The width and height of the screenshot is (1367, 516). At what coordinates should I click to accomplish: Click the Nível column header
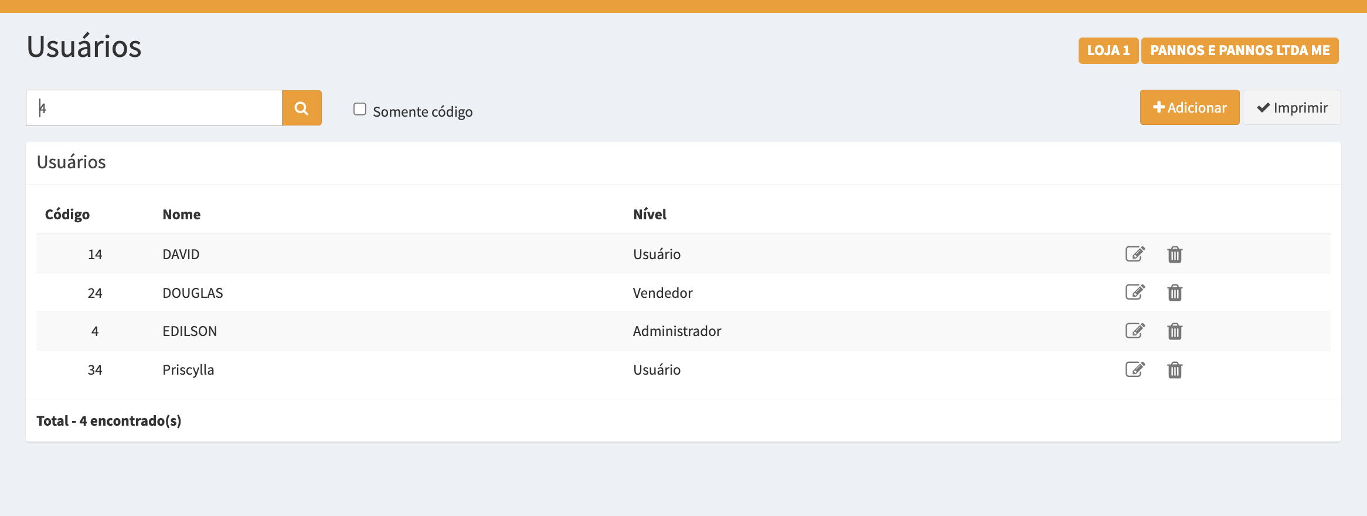point(650,215)
